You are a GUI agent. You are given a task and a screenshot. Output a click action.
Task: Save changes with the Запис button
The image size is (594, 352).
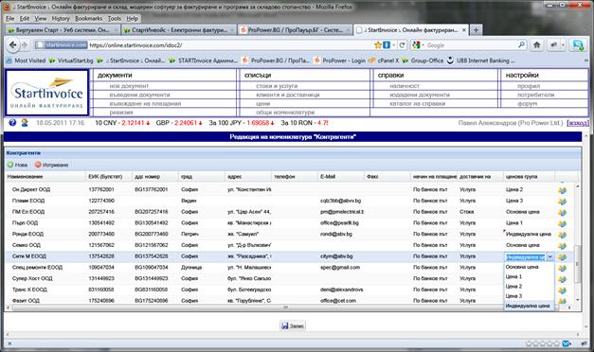point(293,326)
